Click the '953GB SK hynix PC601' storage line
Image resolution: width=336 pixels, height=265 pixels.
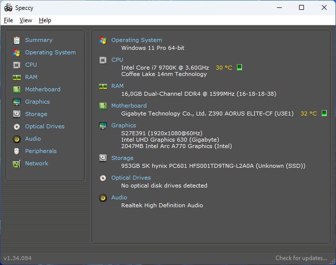click(x=213, y=166)
